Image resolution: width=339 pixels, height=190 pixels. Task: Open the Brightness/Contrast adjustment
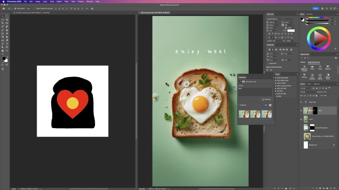click(304, 68)
